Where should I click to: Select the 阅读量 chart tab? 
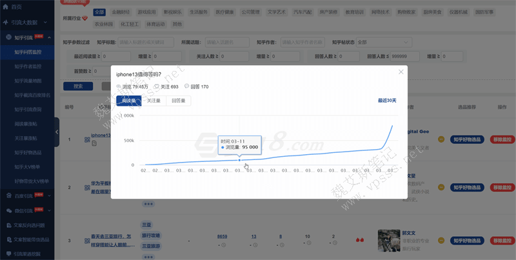[129, 101]
